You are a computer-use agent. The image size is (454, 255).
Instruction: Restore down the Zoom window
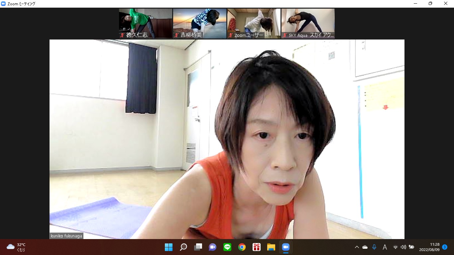coord(430,4)
